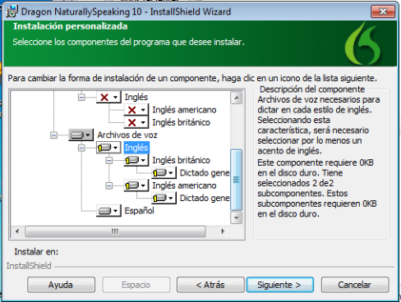Select Inglés americano label under Archivos de voz

pos(184,185)
